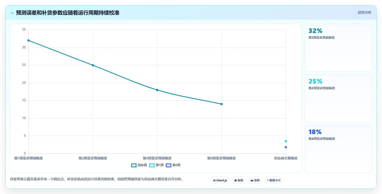The height and width of the screenshot is (194, 382).
Task: Click the 第8周 legend color box
Action: [x=168, y=165]
